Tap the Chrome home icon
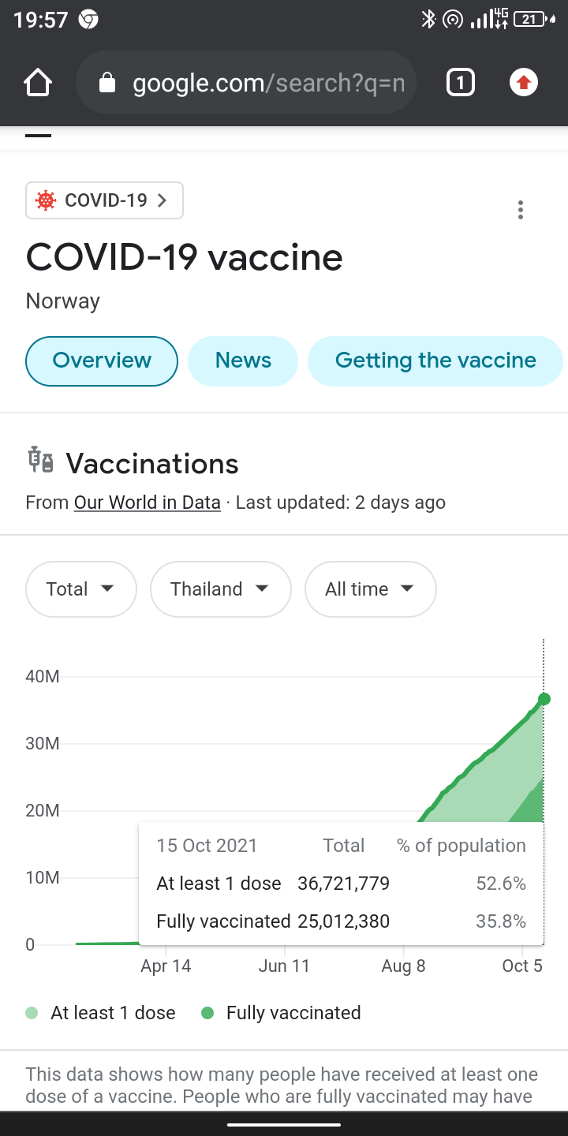The width and height of the screenshot is (568, 1136). click(x=38, y=83)
